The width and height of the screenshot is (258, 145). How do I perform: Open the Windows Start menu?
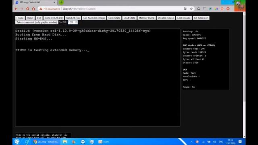pyautogui.click(x=17, y=141)
